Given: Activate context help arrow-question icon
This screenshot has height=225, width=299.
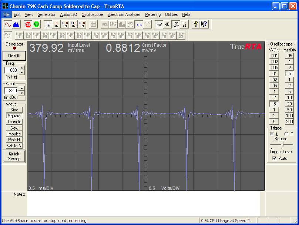Looking at the screenshot, I should [x=204, y=24].
